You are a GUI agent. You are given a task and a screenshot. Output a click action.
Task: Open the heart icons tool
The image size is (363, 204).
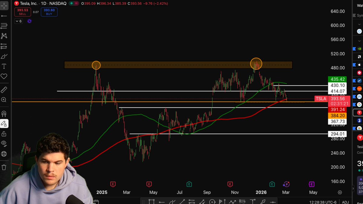pos(4,76)
